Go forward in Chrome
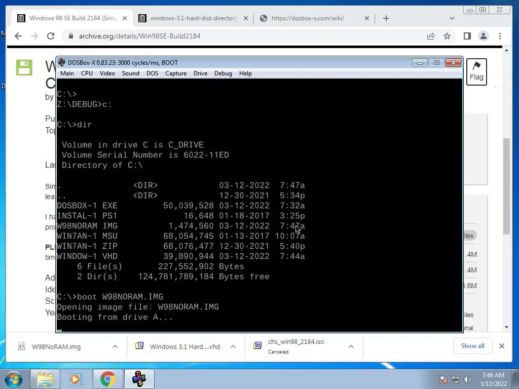519x389 pixels. point(34,36)
